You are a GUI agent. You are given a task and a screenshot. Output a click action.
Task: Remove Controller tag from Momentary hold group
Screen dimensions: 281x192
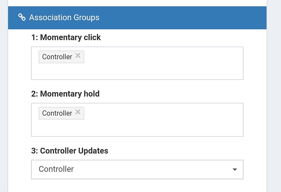tap(78, 112)
